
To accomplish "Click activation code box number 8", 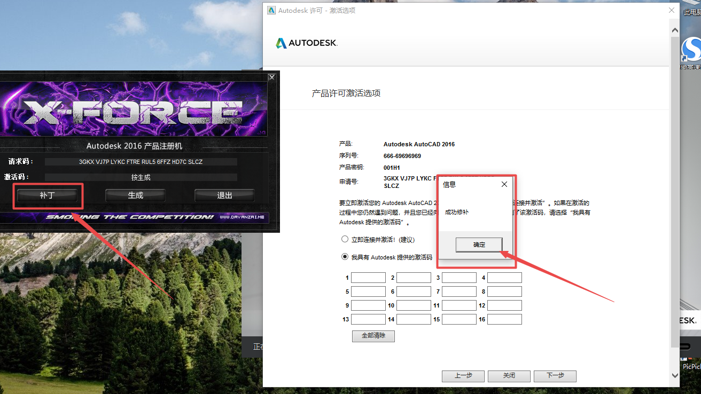I will [x=504, y=291].
